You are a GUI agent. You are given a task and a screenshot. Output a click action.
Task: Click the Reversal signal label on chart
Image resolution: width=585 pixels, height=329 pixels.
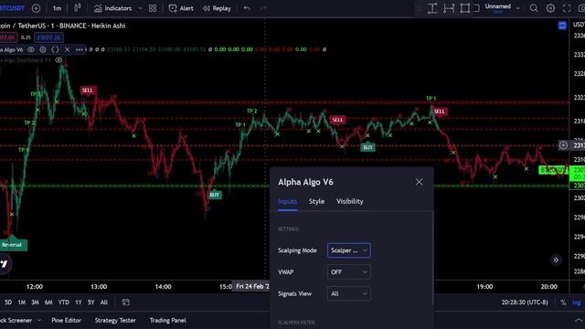pyautogui.click(x=13, y=245)
